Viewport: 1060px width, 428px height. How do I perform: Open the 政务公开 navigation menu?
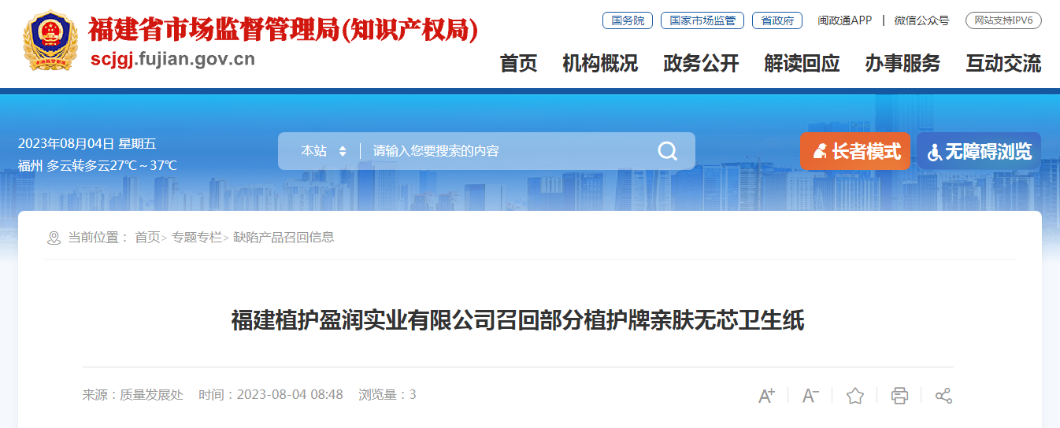pos(701,64)
